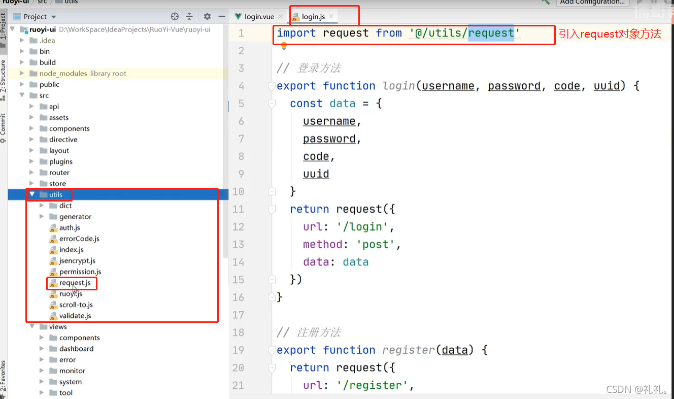Click the ruoyi.js file icon
Screen dimensions: 674x399
tap(53, 294)
